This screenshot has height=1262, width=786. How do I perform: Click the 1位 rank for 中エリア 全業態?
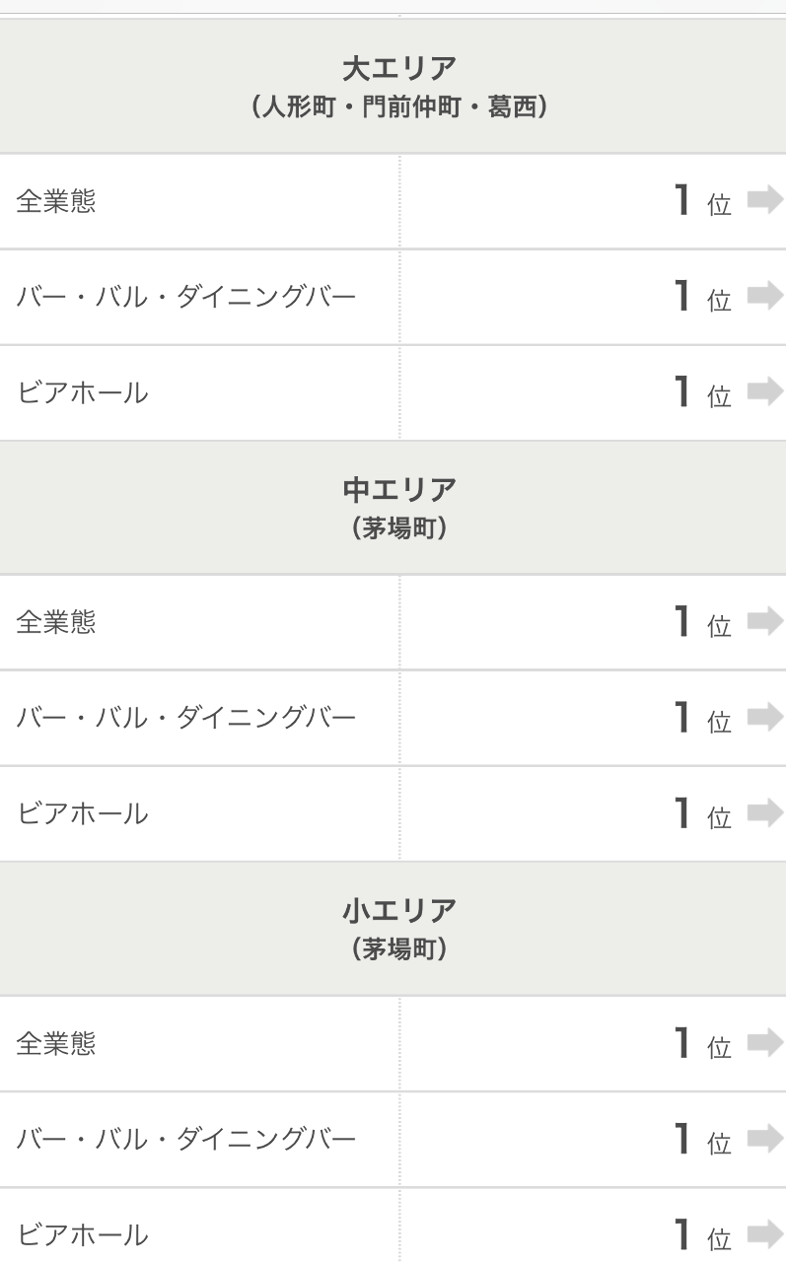click(x=702, y=622)
